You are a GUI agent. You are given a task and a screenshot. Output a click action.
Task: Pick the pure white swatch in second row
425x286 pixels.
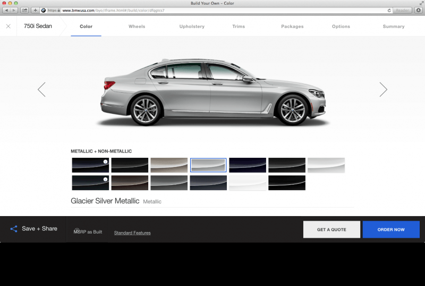coord(248,183)
